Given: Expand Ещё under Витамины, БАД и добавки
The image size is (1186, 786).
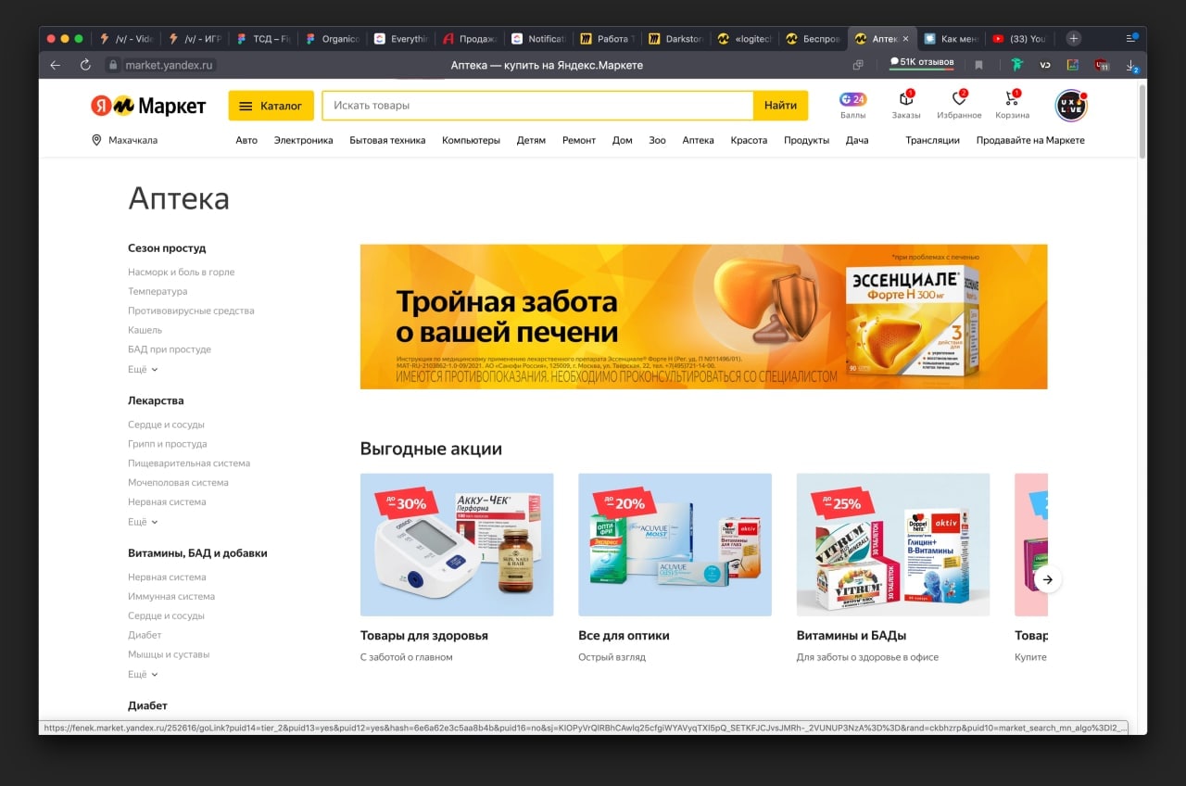Looking at the screenshot, I should click(143, 674).
